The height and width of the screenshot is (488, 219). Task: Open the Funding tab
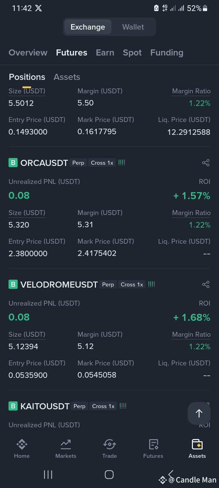point(167,52)
